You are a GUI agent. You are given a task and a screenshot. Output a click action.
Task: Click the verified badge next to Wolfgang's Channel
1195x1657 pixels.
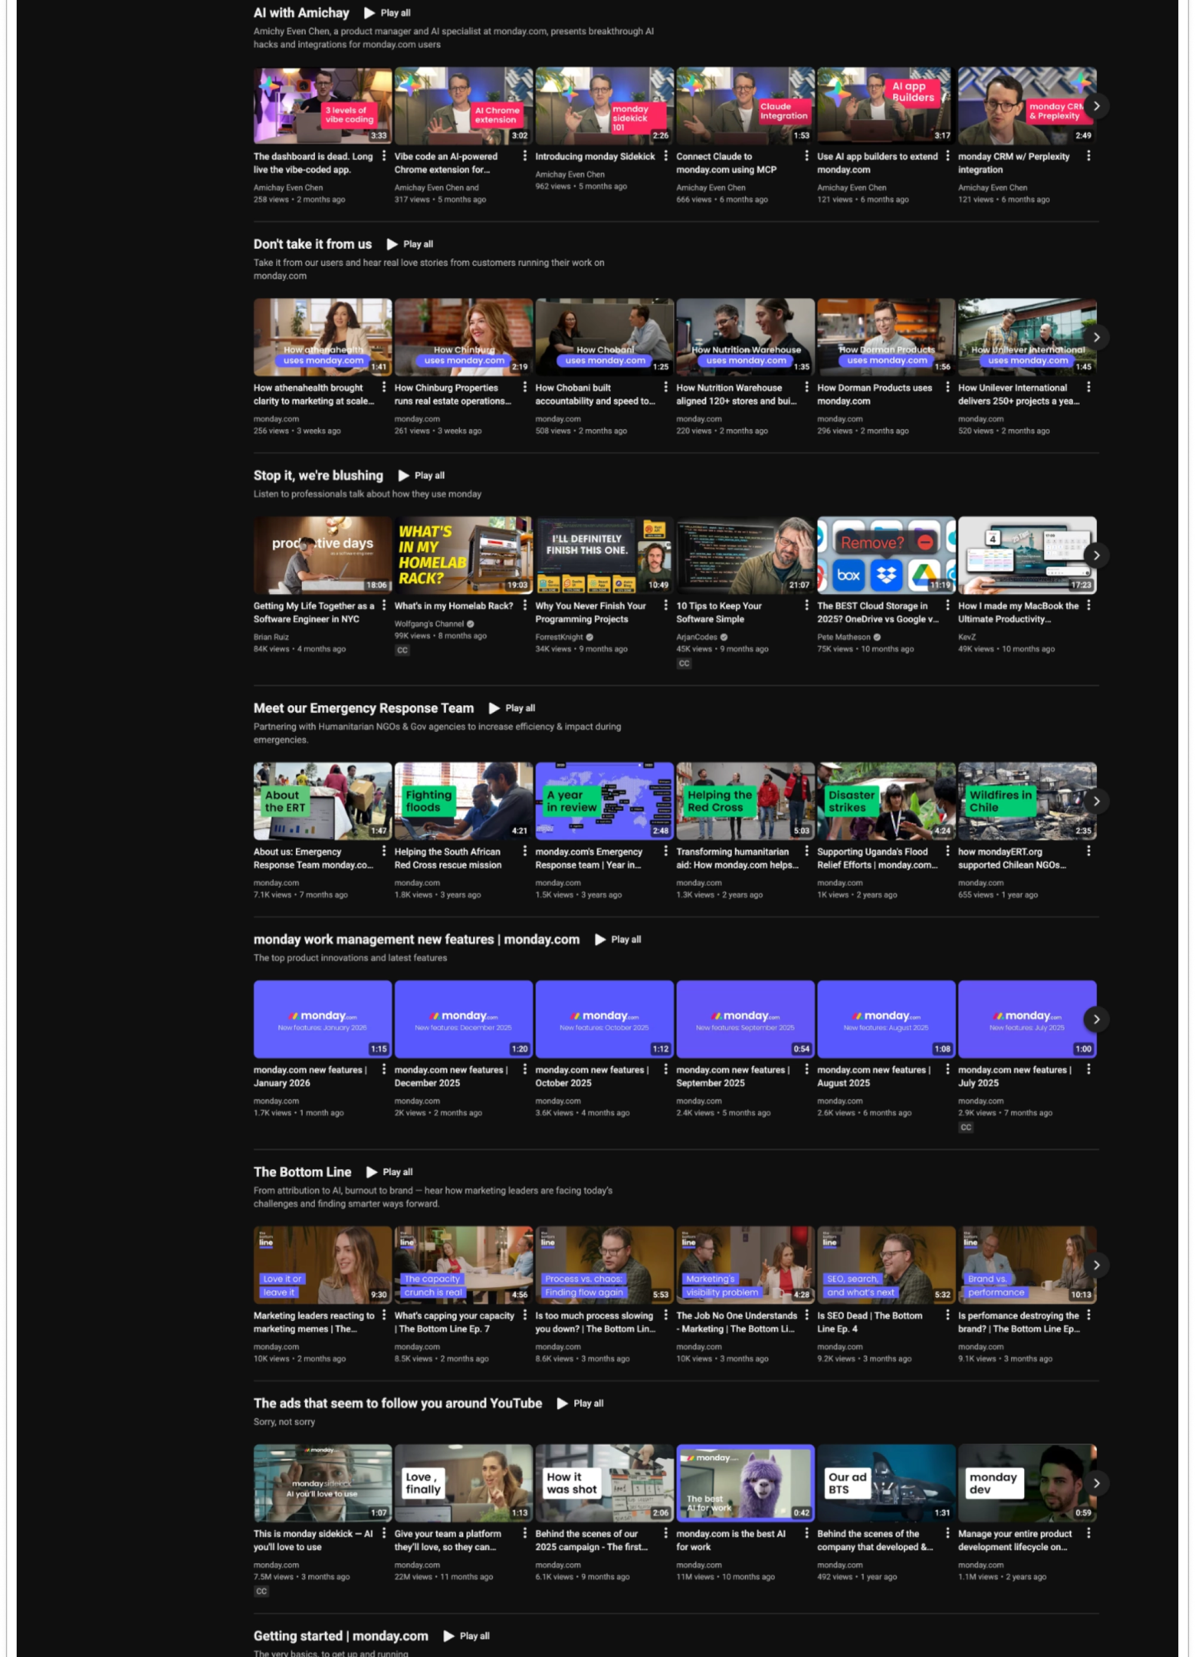[470, 624]
